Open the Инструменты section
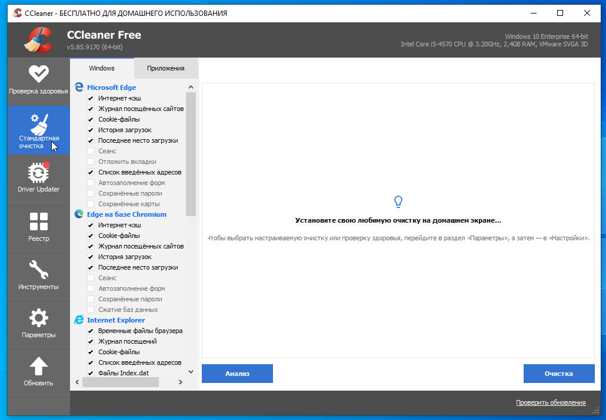606x420 pixels. tap(39, 274)
